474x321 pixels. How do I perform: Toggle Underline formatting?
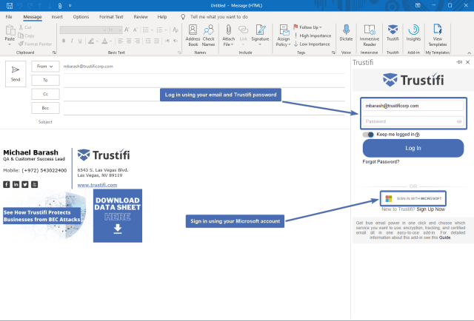80,41
